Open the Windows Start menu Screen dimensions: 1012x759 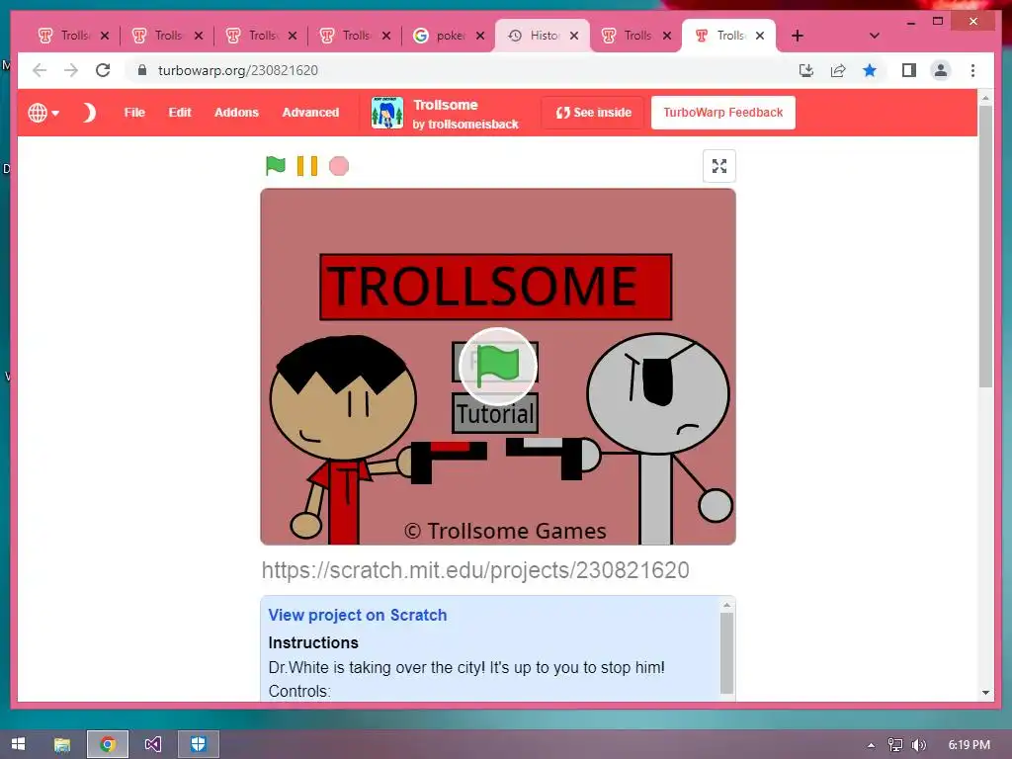(x=18, y=744)
